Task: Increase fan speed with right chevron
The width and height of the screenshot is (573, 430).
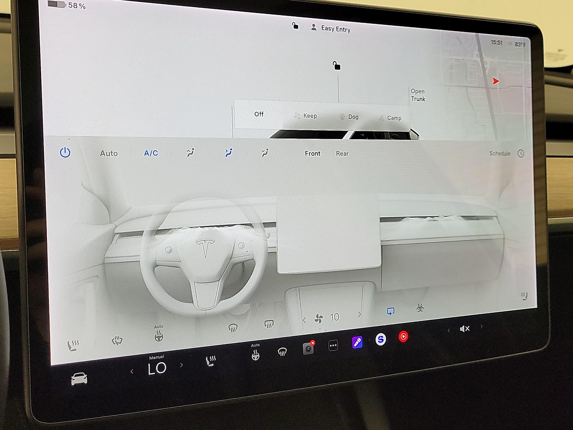Action: [360, 314]
